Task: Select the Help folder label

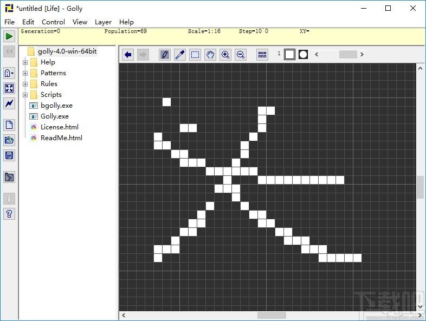Action: [48, 62]
